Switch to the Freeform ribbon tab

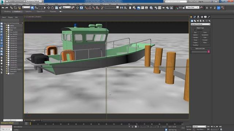[17, 11]
